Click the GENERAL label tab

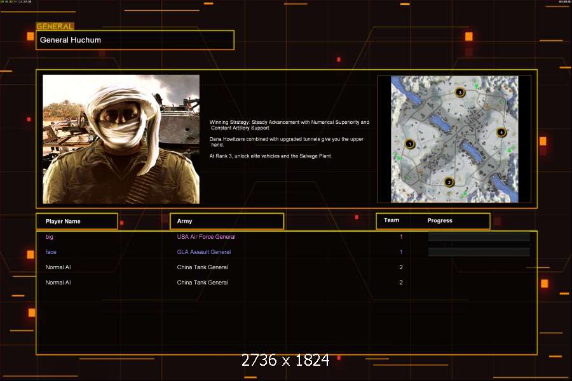55,27
